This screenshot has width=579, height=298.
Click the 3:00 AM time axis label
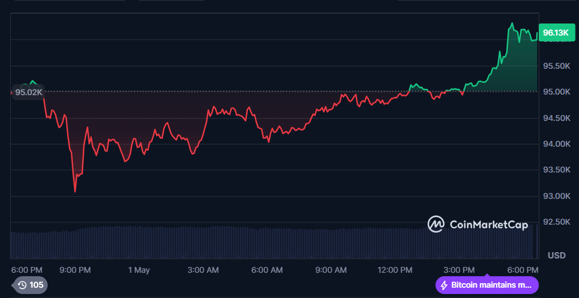coord(203,270)
